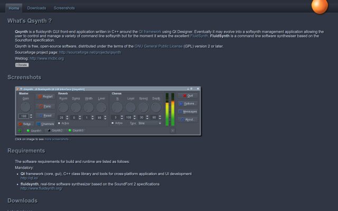Open the sourceforge.net/projects/qsynth link
338x211 pixels.
(90, 52)
